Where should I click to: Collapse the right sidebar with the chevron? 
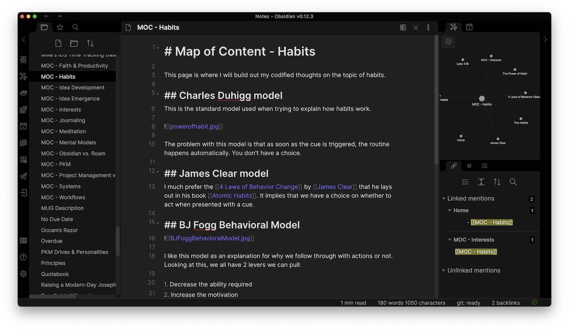[x=545, y=40]
